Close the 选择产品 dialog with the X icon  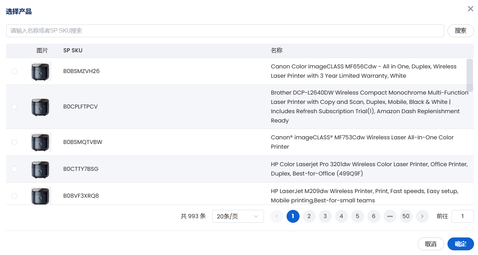[x=470, y=9]
